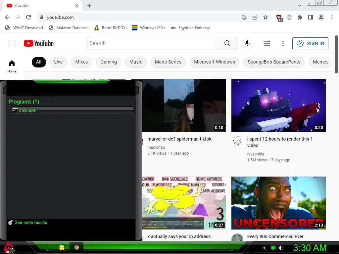Search with your voice microphone icon
Image resolution: width=339 pixels, height=254 pixels.
coord(247,43)
